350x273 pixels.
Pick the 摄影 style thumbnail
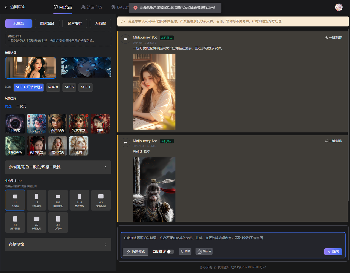pos(100,124)
